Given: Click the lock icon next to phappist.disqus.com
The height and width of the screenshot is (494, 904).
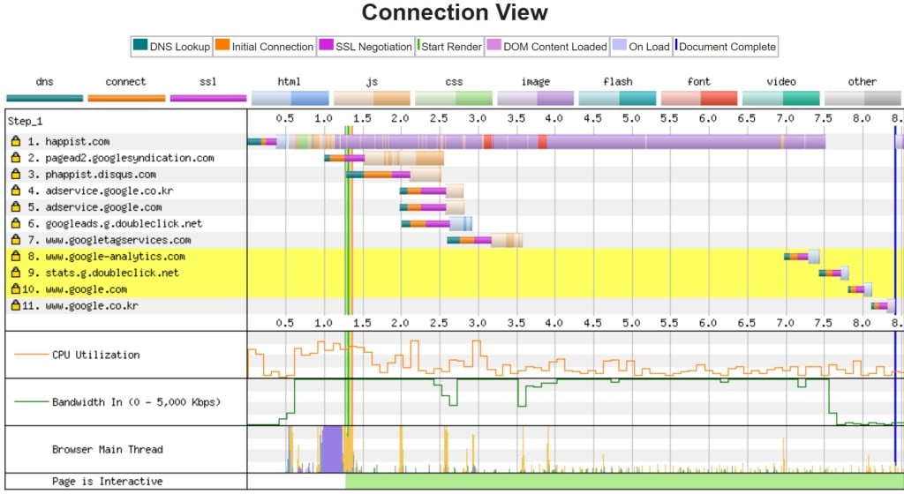Looking at the screenshot, I should click(x=15, y=174).
